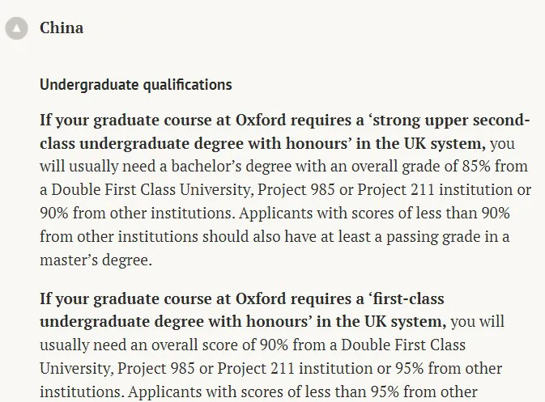Click the China country heading
The height and width of the screenshot is (402, 545).
coord(62,28)
